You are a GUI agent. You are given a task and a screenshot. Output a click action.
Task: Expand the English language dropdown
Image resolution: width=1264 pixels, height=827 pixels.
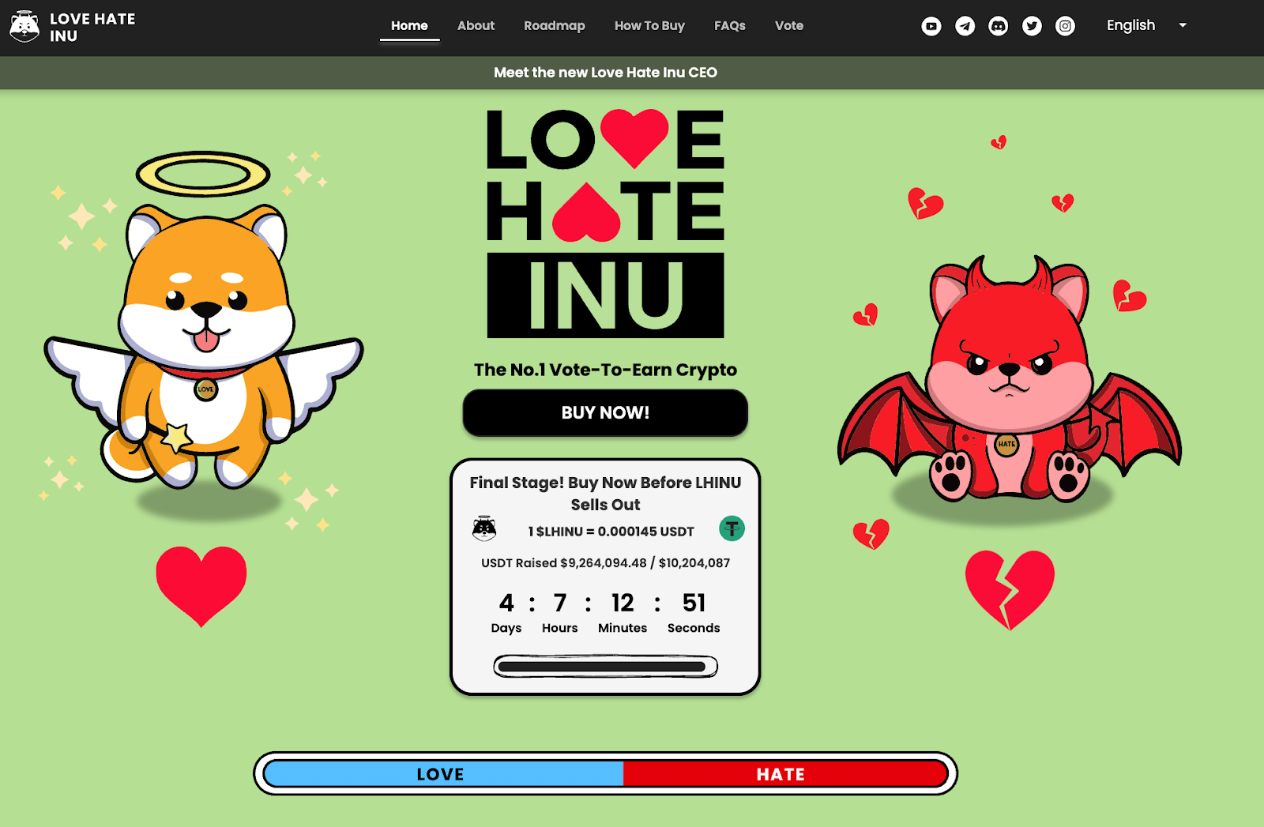point(1130,25)
